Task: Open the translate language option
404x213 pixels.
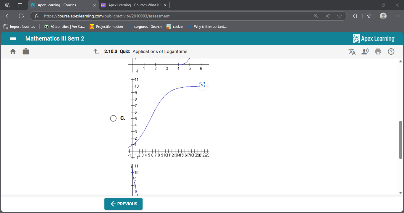Action: click(x=352, y=51)
